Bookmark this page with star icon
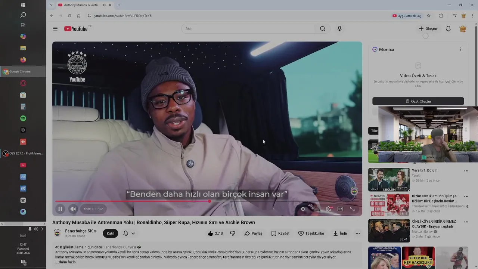Image resolution: width=478 pixels, height=269 pixels. pyautogui.click(x=429, y=16)
